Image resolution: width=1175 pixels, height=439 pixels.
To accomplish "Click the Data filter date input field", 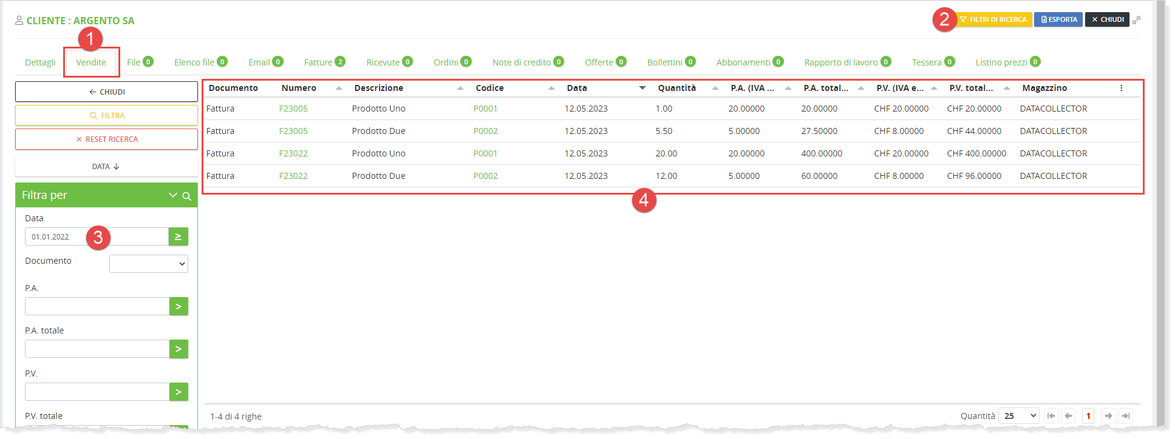I will tap(97, 236).
